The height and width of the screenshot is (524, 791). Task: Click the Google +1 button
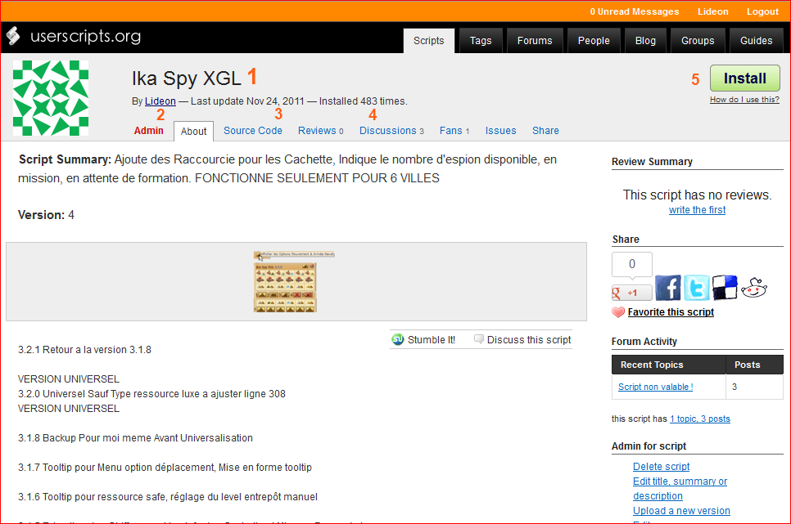pos(632,293)
